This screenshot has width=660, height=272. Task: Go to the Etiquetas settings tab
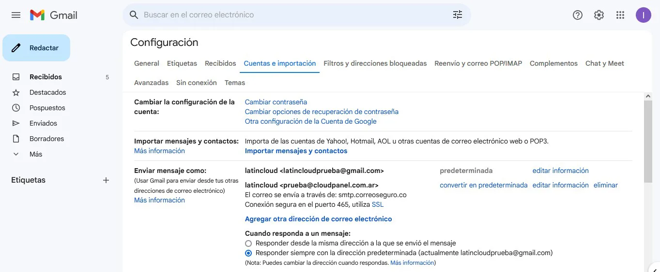click(x=182, y=63)
